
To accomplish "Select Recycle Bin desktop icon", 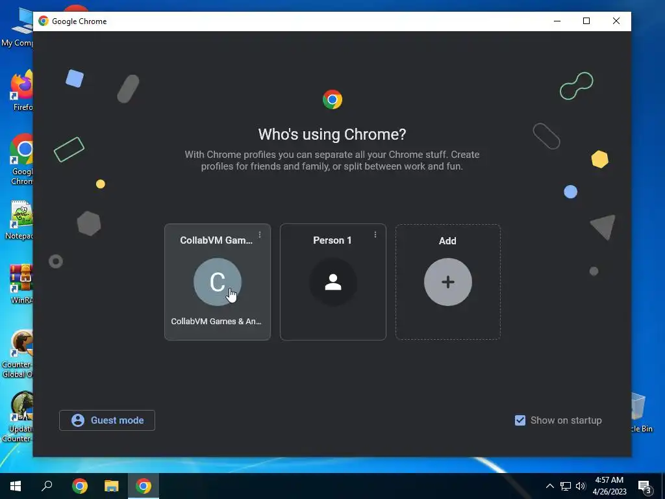I will [x=641, y=413].
